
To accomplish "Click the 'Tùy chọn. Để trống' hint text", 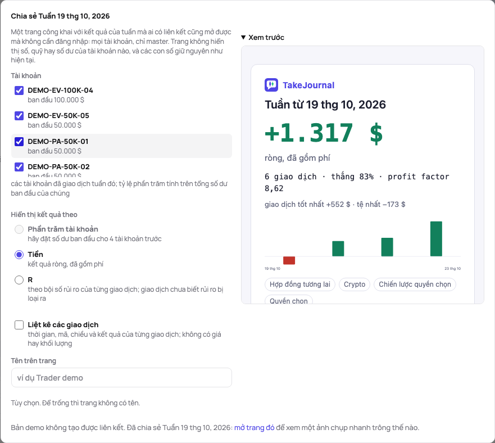I will 75,403.
